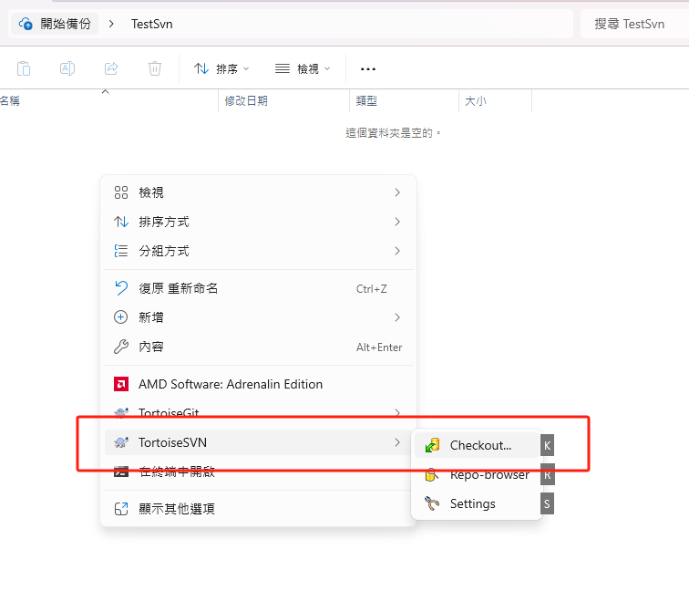The image size is (689, 591).
Task: Open the 檢視 view dropdown in toolbar
Action: point(303,68)
